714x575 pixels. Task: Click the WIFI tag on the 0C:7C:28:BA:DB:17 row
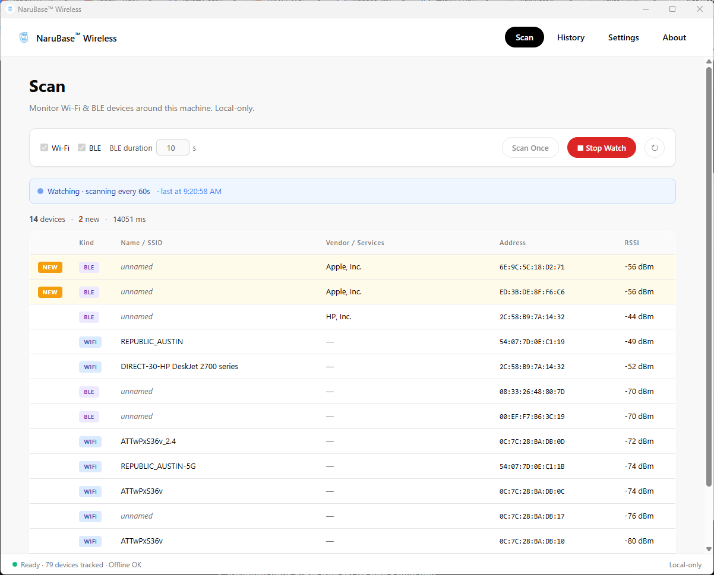(x=90, y=517)
